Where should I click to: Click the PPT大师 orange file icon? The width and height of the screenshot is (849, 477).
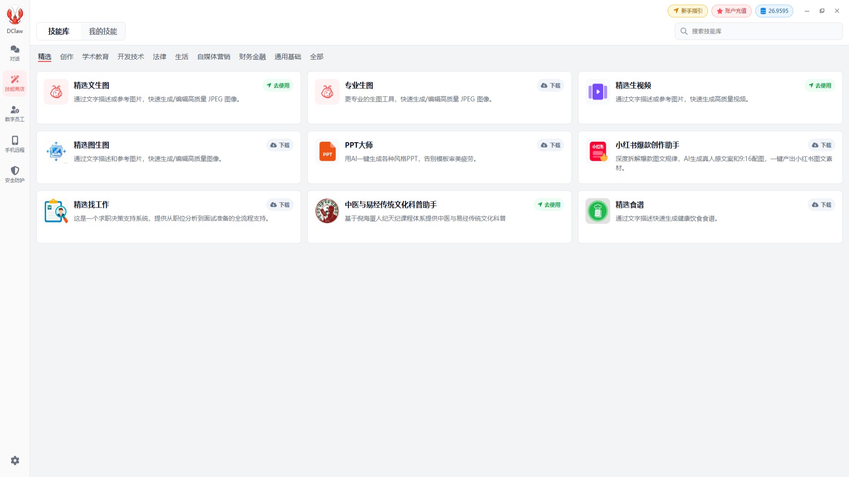point(327,151)
